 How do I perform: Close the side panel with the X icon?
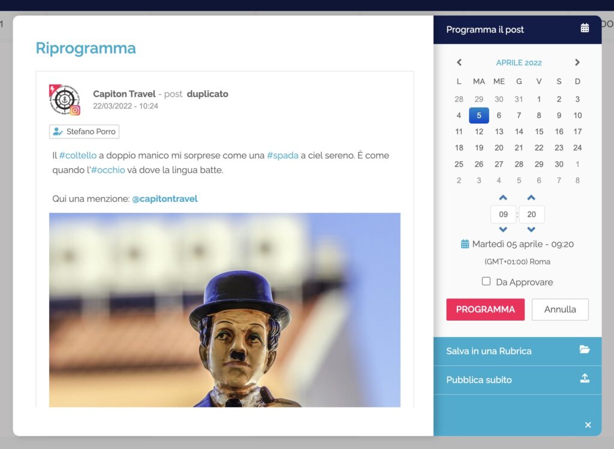tap(588, 425)
